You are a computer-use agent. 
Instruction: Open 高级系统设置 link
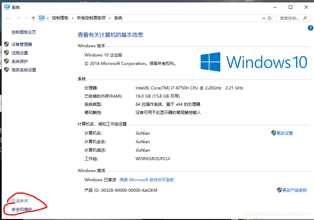click(23, 70)
